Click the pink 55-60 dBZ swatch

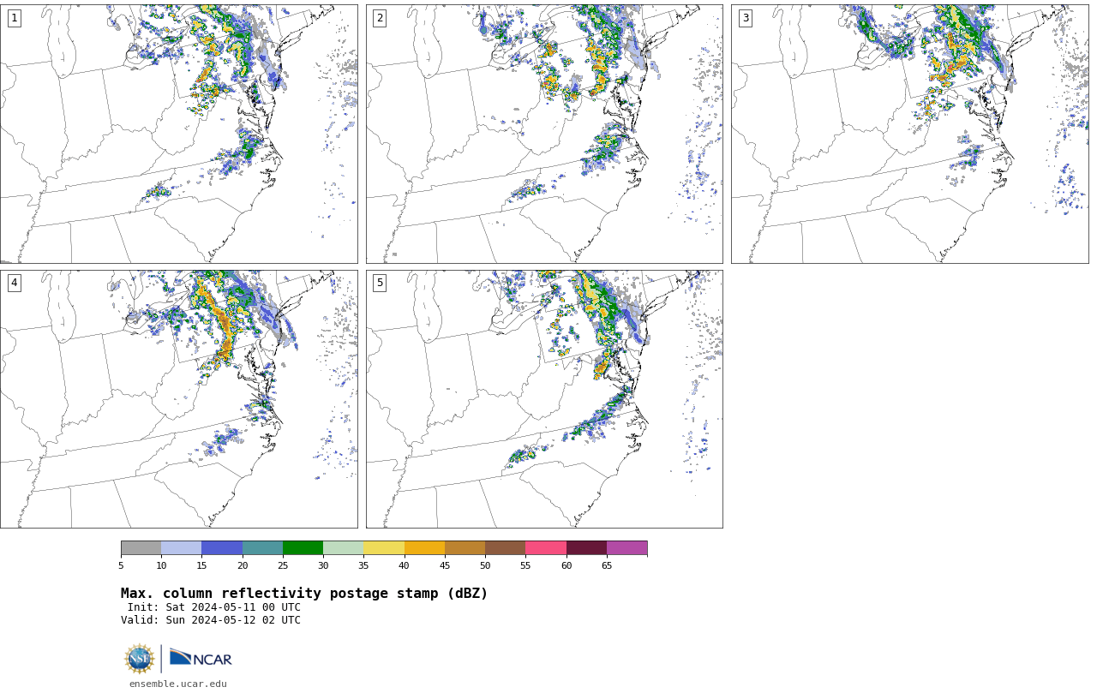(546, 548)
